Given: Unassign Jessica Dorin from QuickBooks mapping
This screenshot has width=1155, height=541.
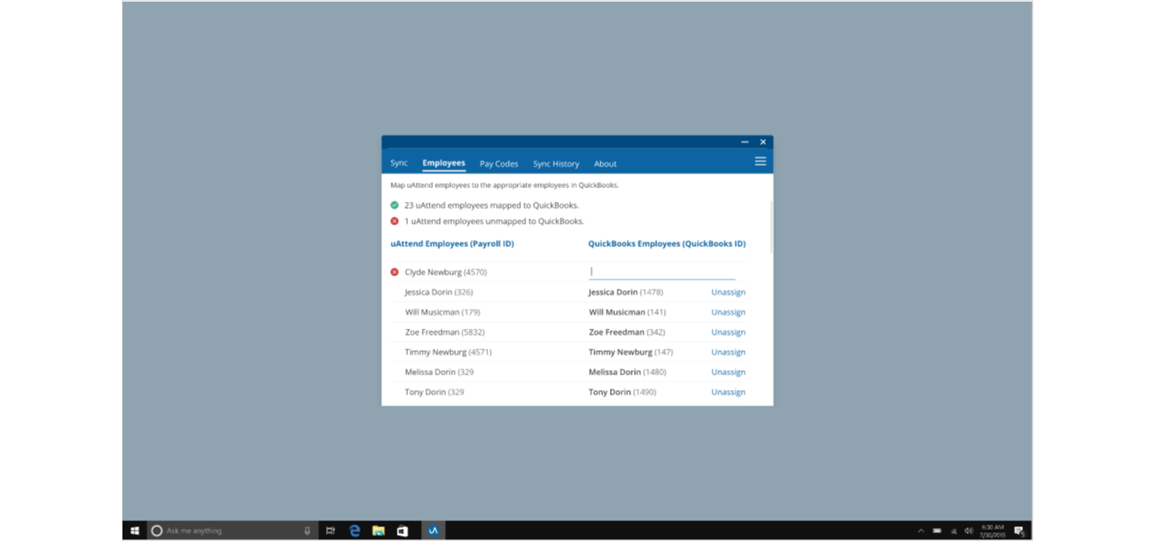Looking at the screenshot, I should (728, 293).
